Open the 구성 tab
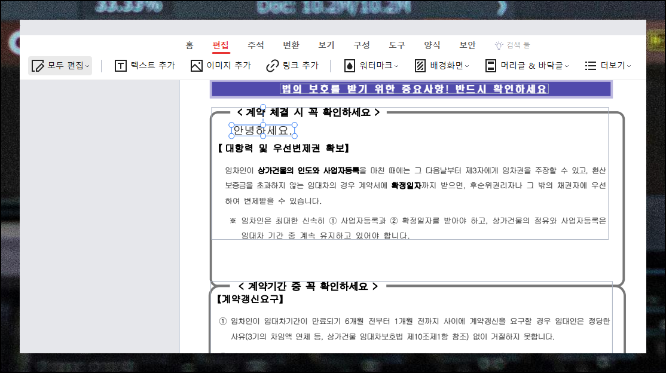 (x=362, y=45)
